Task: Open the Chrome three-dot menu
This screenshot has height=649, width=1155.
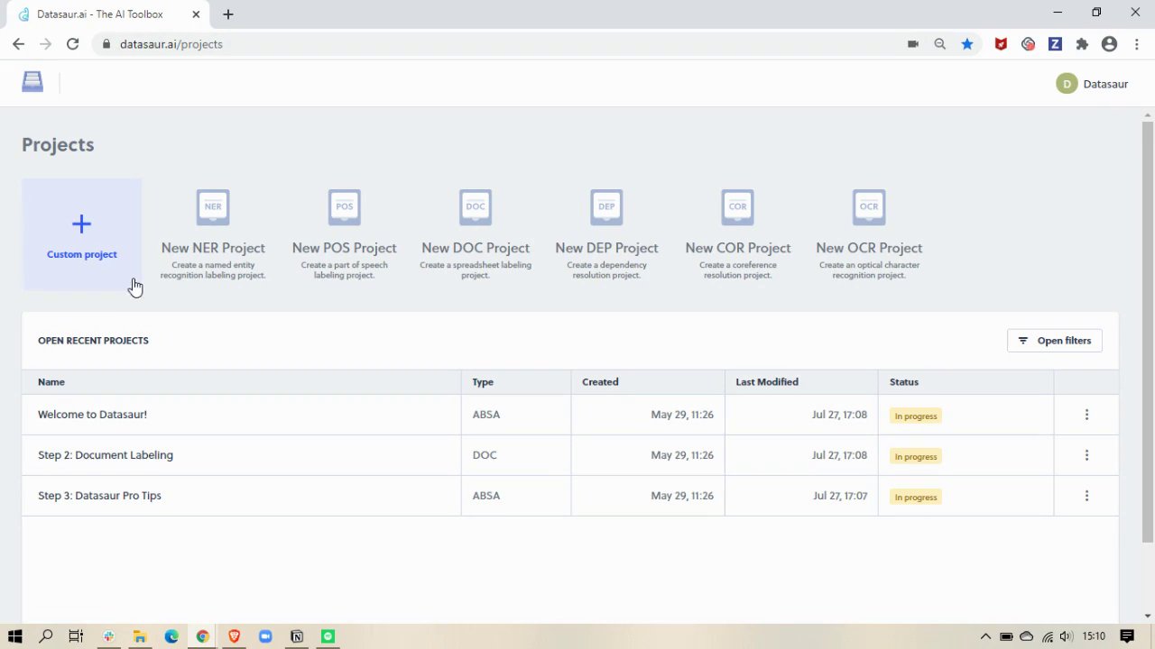Action: pos(1136,44)
